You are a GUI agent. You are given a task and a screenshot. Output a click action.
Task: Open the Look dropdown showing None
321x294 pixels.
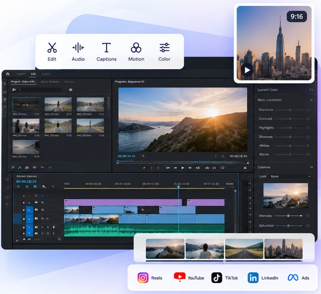(x=290, y=176)
